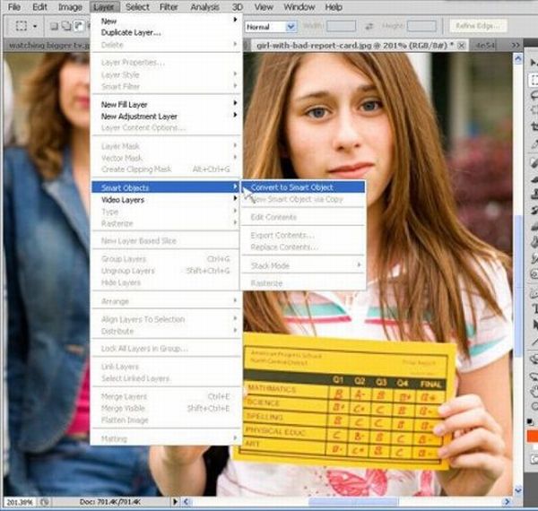Select the Hand tool in right toolbar
Image resolution: width=538 pixels, height=511 pixels.
tap(531, 392)
